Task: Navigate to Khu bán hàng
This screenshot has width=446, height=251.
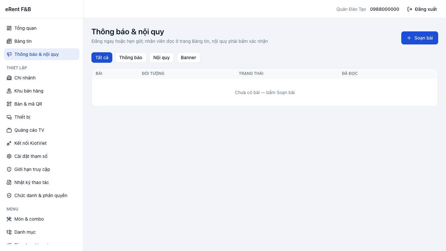Action: click(x=41, y=91)
